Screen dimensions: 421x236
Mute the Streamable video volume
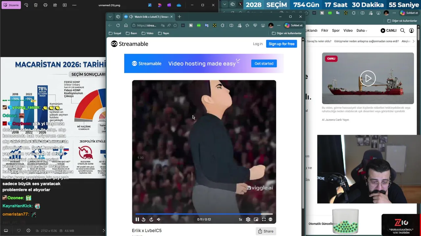tap(159, 220)
